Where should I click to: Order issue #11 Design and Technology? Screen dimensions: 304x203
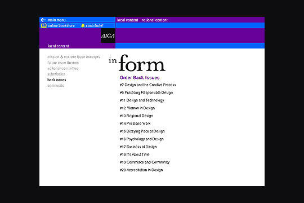(x=142, y=100)
